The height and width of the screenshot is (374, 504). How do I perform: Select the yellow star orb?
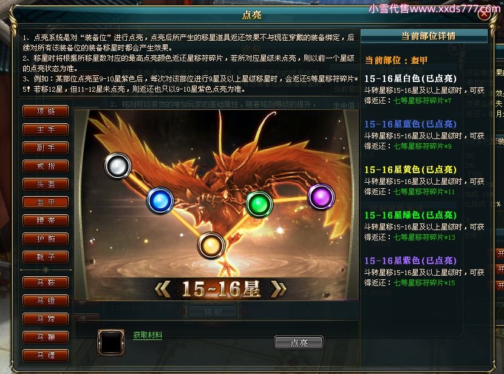point(211,246)
